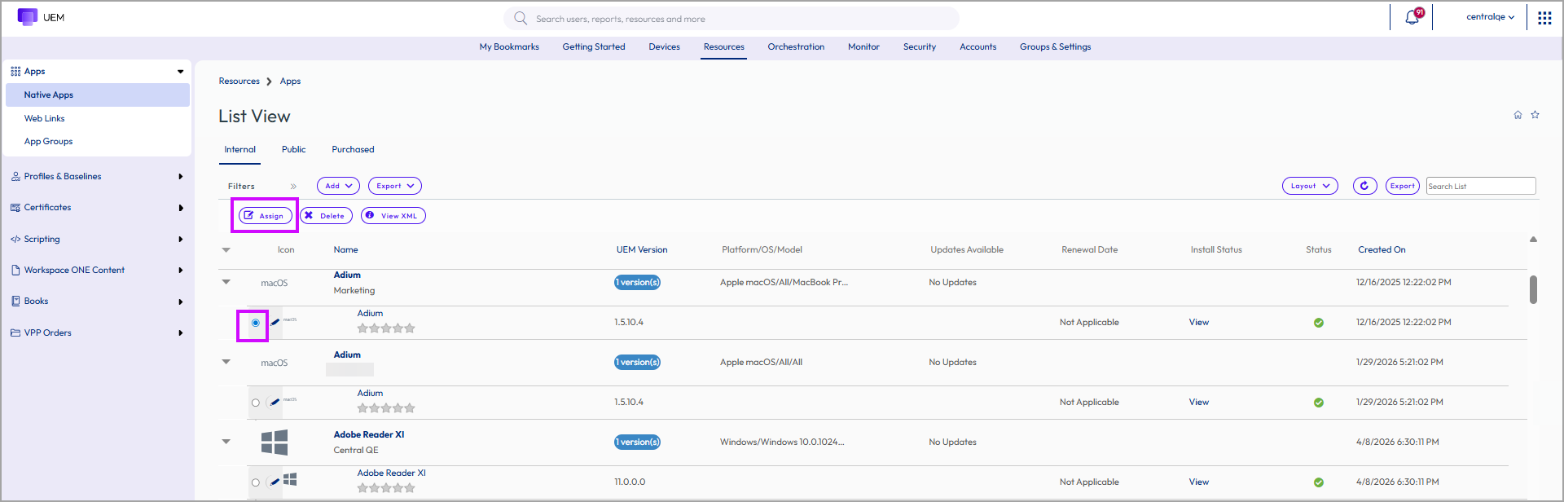Image resolution: width=1564 pixels, height=502 pixels.
Task: Open the Accounts menu
Action: coord(977,47)
